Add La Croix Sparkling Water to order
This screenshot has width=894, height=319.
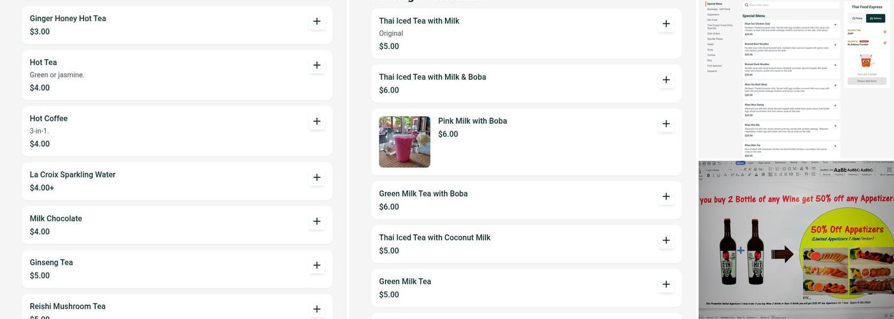click(317, 177)
